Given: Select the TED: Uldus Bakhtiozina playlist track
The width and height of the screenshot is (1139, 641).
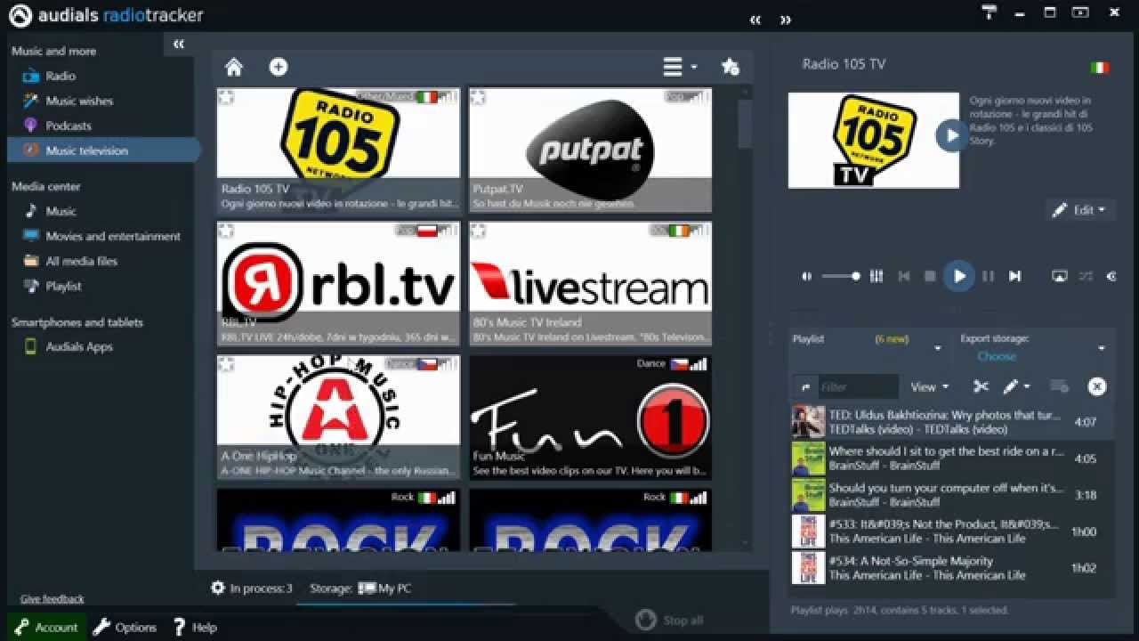Looking at the screenshot, I should (952, 422).
